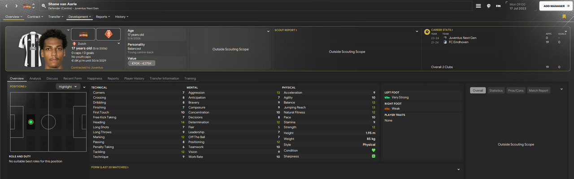Select the Match Report button

[x=539, y=90]
